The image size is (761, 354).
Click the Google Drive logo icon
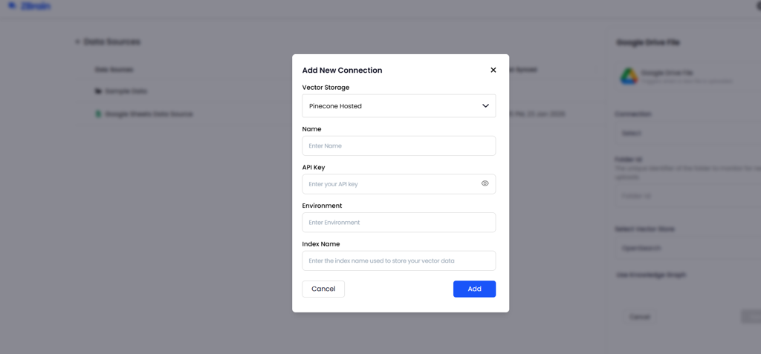[629, 76]
